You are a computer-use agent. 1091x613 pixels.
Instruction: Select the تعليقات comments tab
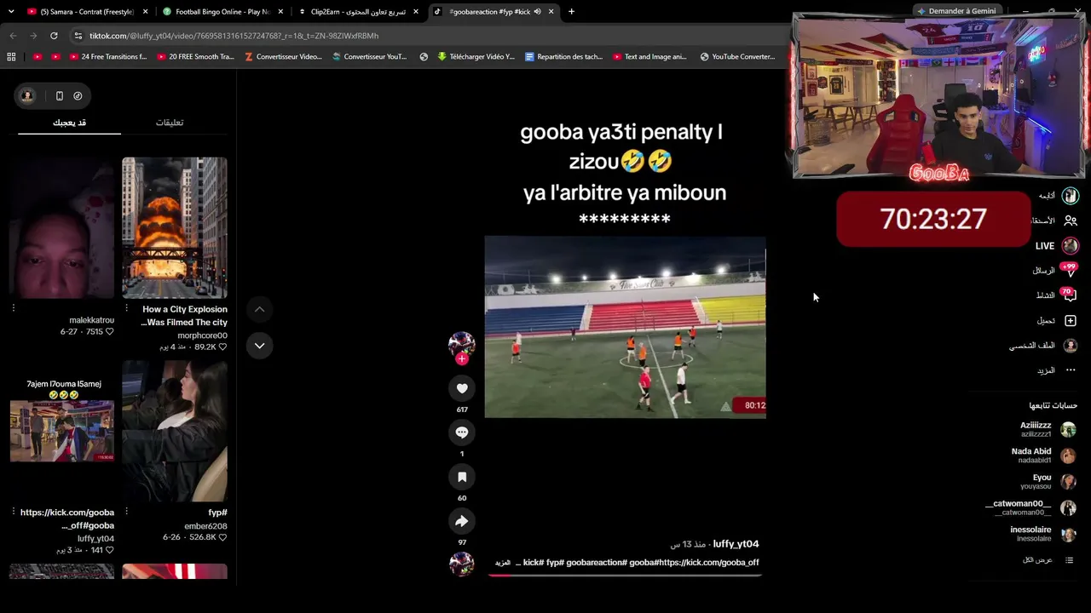(x=170, y=123)
